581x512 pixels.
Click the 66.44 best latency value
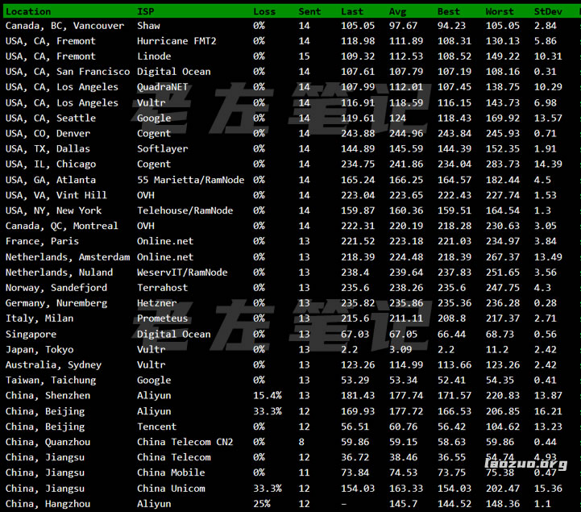tap(451, 335)
